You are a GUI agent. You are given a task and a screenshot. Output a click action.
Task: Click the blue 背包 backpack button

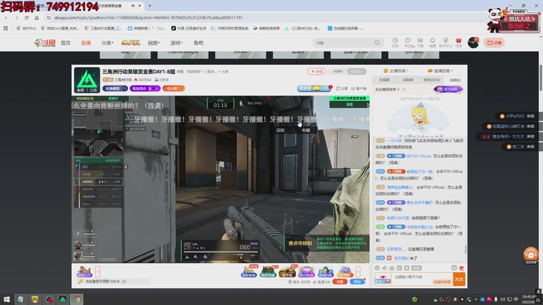pos(357,281)
